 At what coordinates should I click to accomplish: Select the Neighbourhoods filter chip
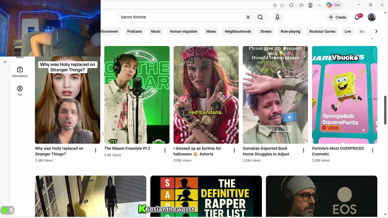point(238,31)
